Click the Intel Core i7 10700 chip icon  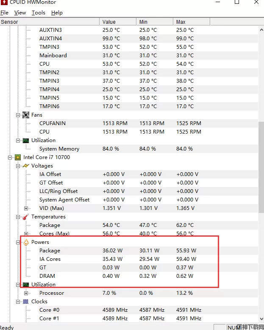(18, 157)
